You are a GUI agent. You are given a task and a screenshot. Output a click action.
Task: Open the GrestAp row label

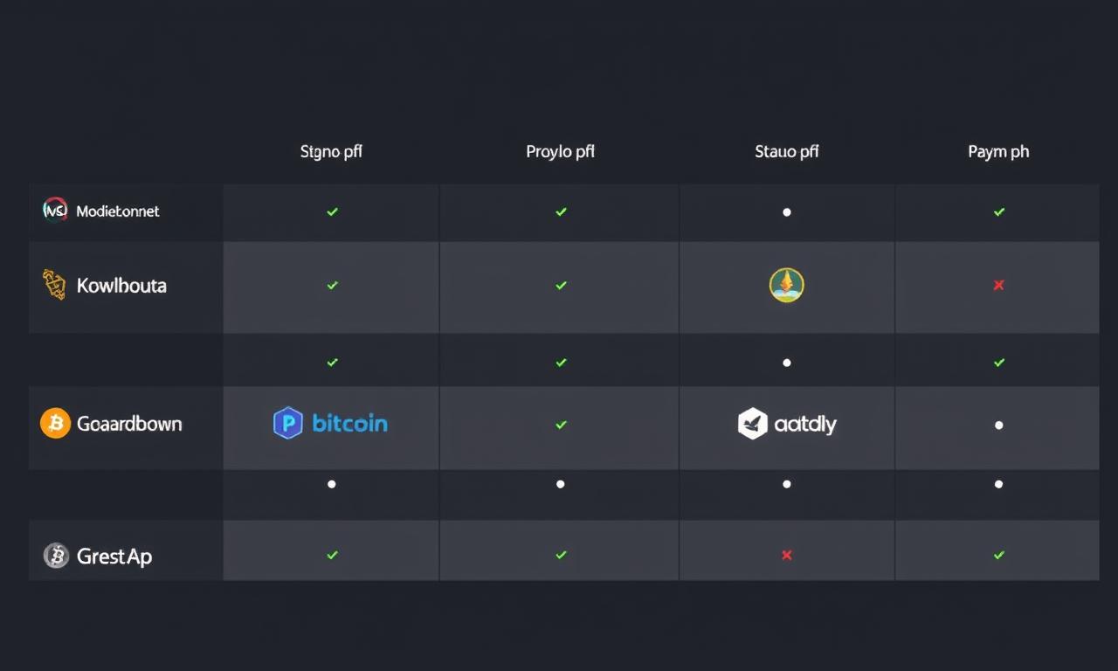114,556
